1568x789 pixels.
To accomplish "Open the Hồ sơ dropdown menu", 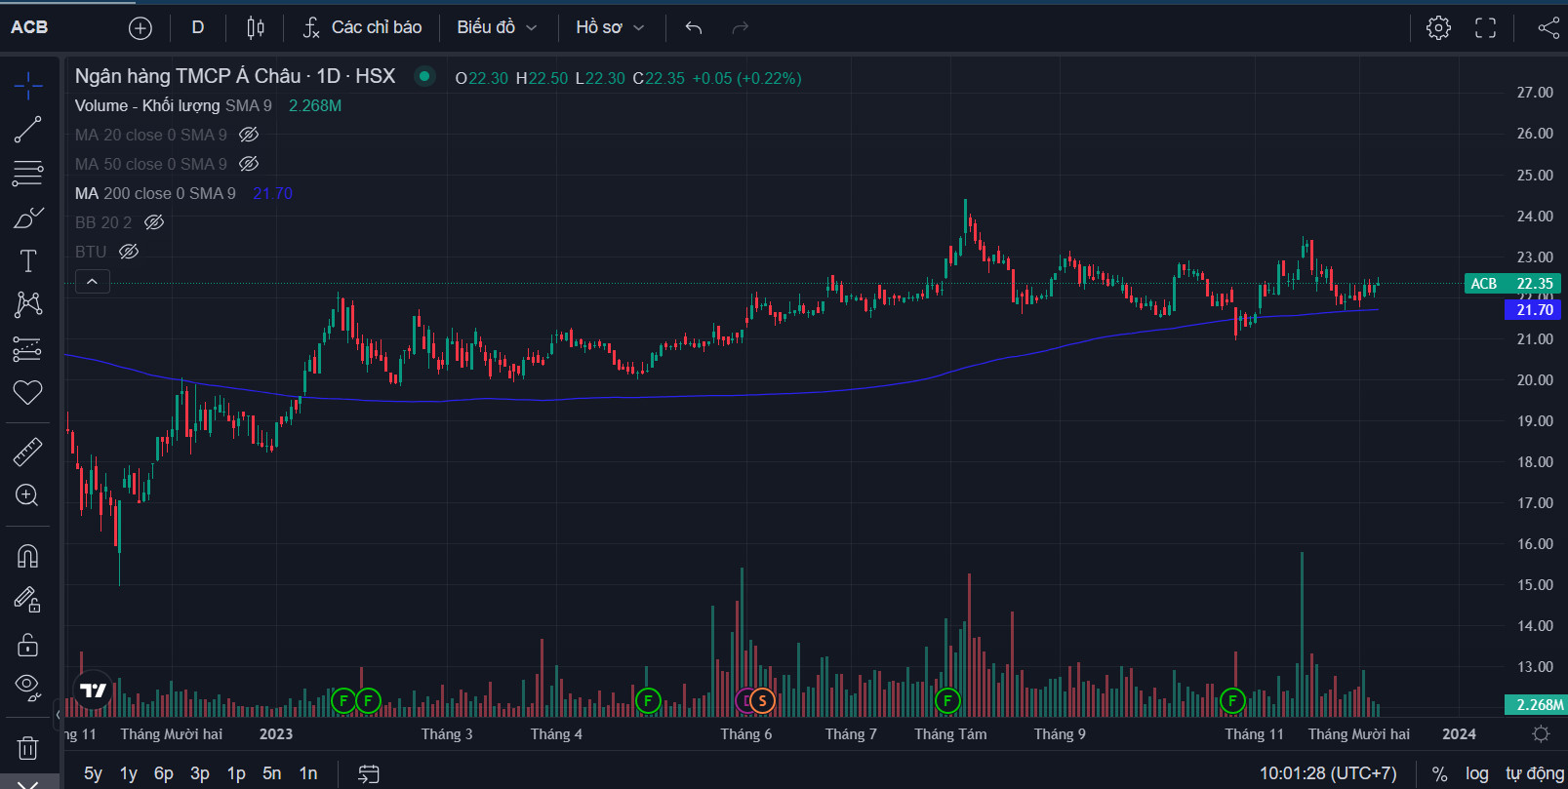I will click(610, 27).
